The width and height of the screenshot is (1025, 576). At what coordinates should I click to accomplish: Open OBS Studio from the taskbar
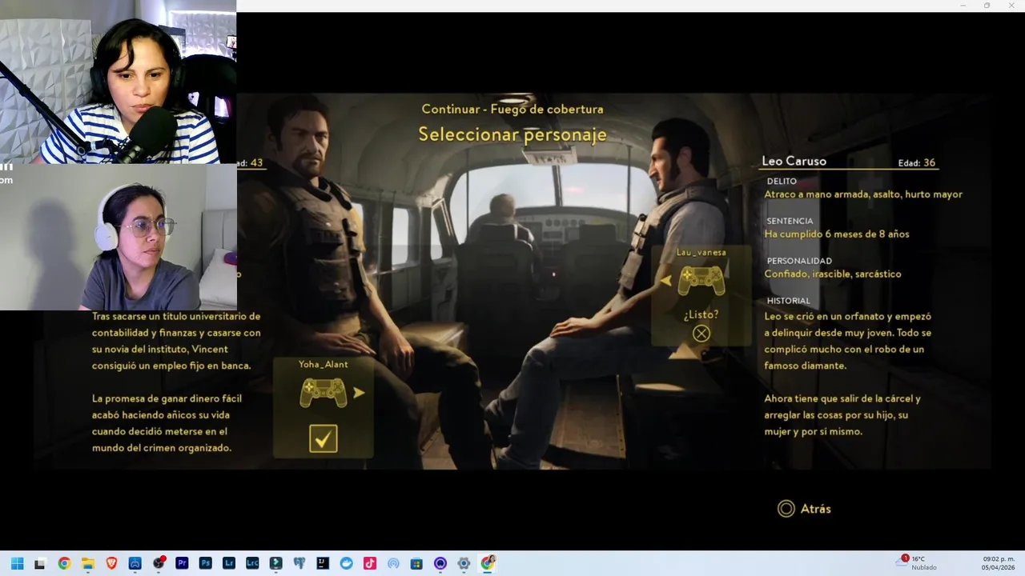(x=159, y=563)
